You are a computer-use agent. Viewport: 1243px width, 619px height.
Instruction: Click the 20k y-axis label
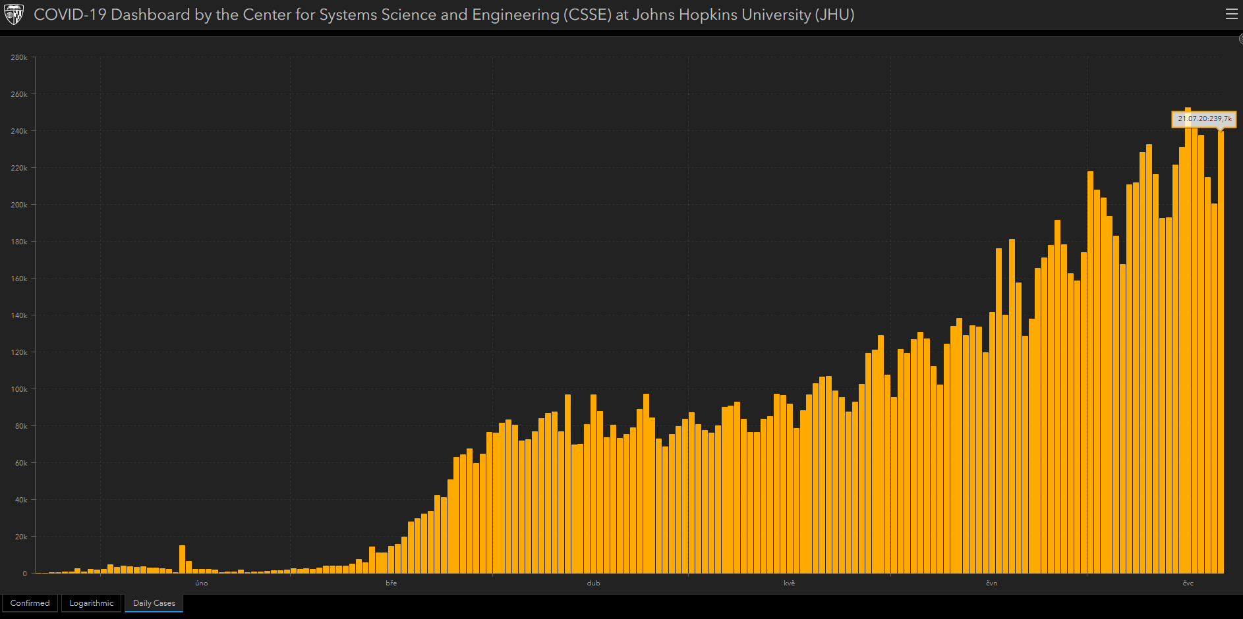click(x=21, y=537)
